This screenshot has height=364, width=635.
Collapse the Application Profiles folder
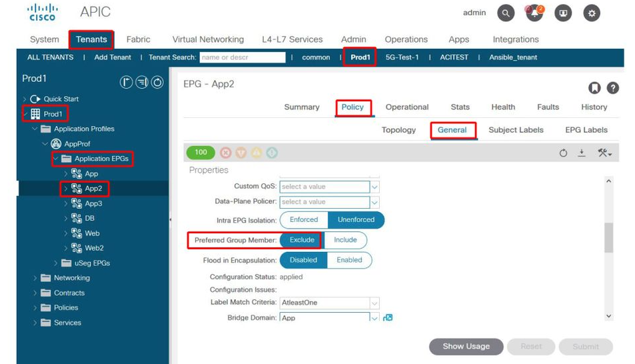point(35,129)
